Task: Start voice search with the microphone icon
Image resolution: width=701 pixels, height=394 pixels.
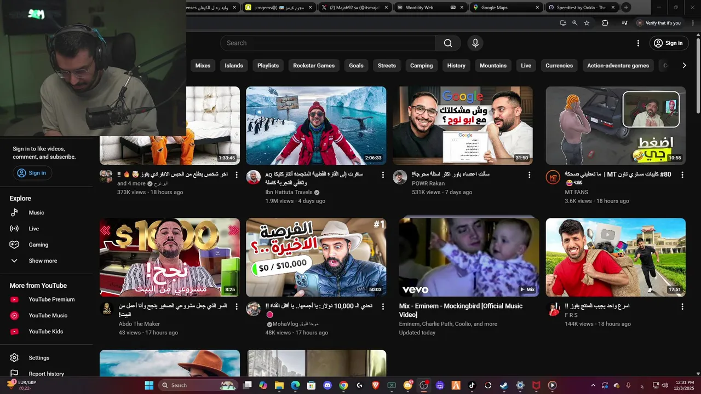Action: coord(475,43)
